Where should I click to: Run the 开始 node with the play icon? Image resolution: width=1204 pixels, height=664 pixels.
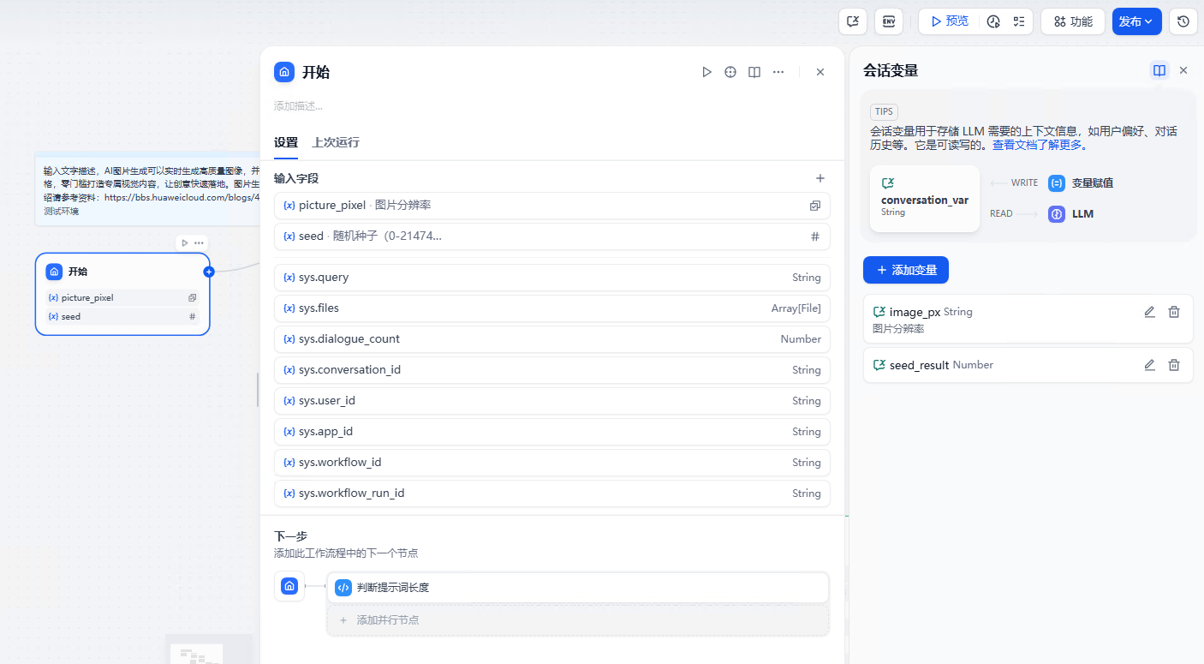706,72
